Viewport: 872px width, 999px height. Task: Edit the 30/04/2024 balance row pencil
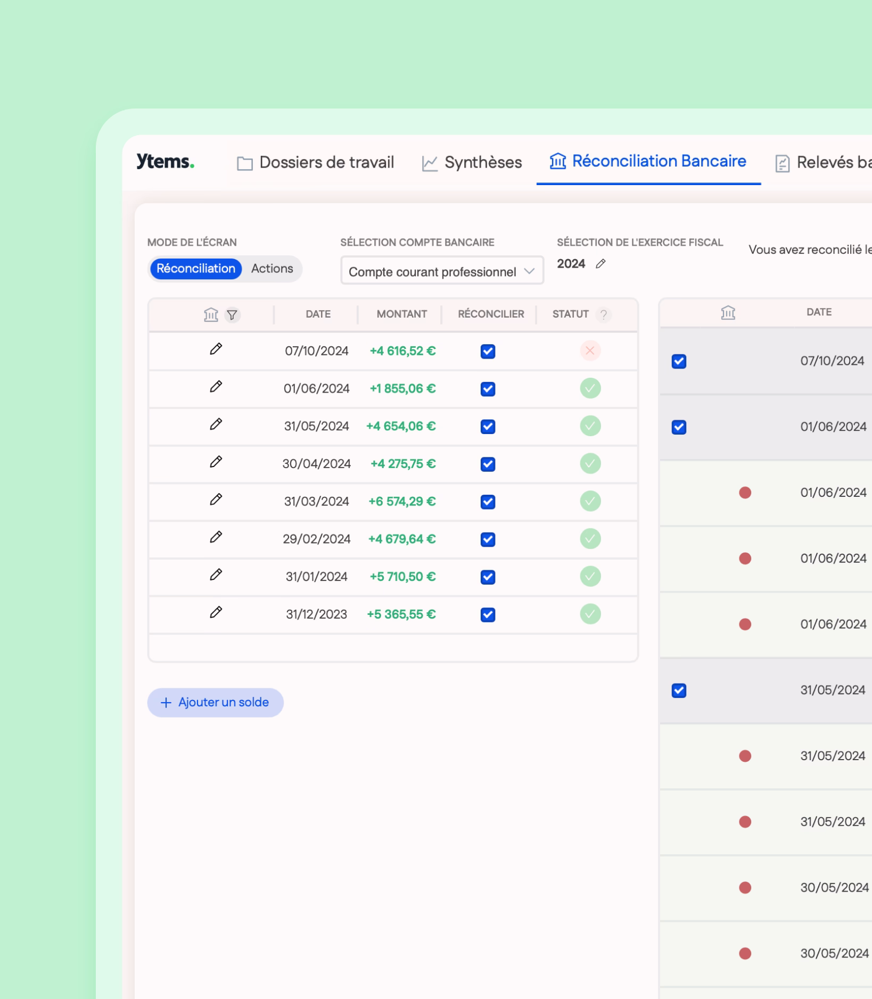pyautogui.click(x=216, y=462)
